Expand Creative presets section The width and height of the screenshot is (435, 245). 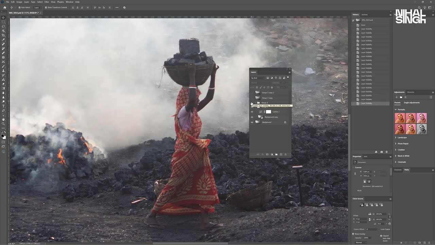[396, 150]
